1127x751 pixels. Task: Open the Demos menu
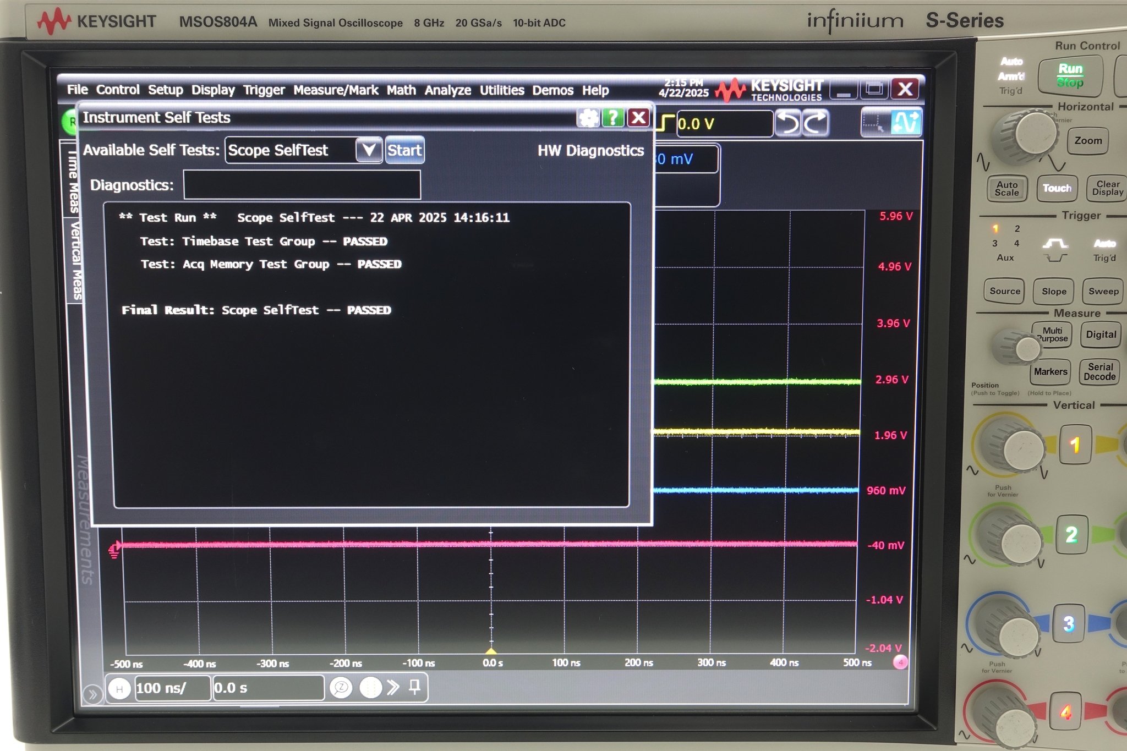click(552, 90)
